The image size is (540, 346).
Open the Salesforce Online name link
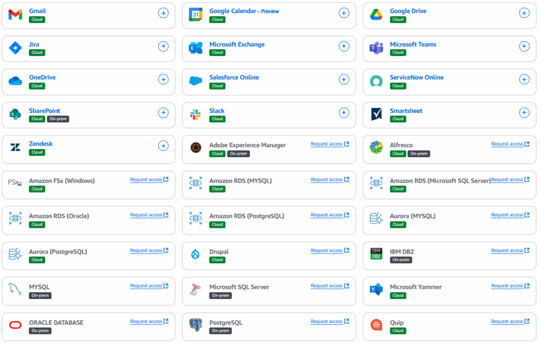tap(234, 78)
